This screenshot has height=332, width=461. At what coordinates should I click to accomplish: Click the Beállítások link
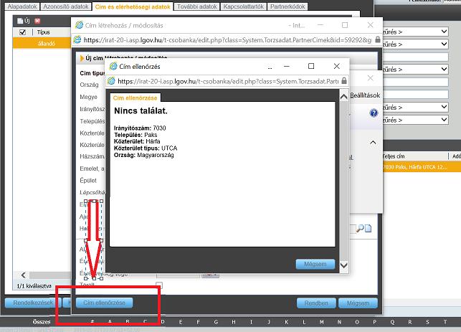pos(365,95)
